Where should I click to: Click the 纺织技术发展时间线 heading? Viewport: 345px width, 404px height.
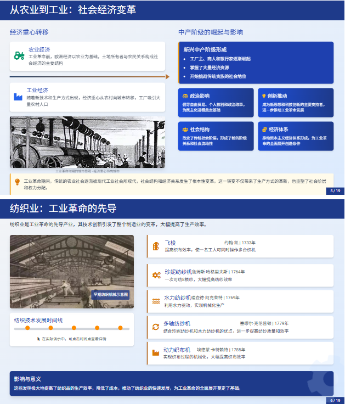click(38, 320)
